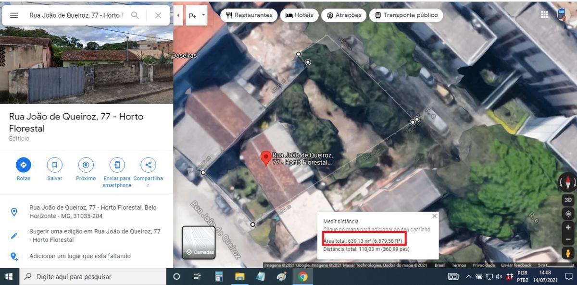Close the Medir distância popup
The image size is (577, 285).
point(434,216)
